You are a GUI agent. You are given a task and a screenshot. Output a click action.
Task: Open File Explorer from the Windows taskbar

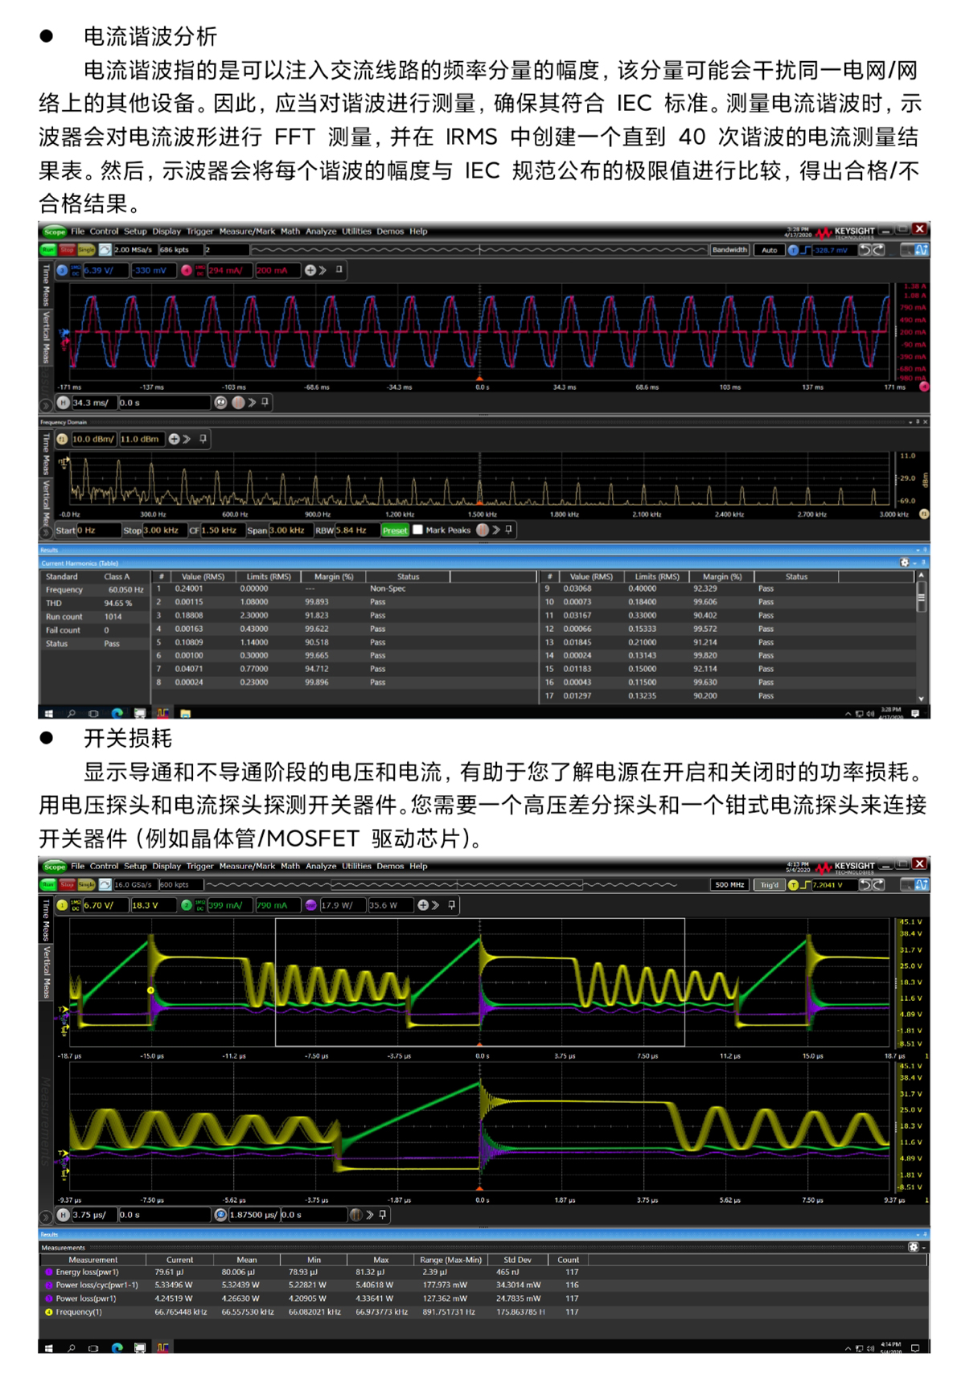coord(185,713)
